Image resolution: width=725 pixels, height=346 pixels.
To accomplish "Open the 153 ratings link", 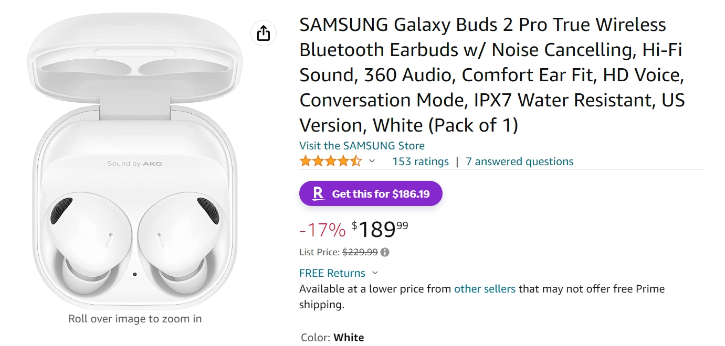I will click(x=421, y=161).
